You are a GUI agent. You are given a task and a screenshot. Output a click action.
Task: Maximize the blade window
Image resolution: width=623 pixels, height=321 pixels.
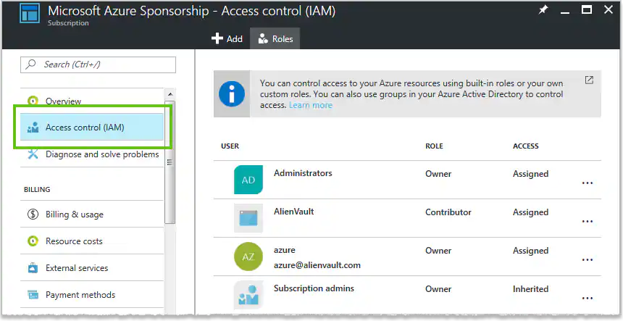(587, 10)
